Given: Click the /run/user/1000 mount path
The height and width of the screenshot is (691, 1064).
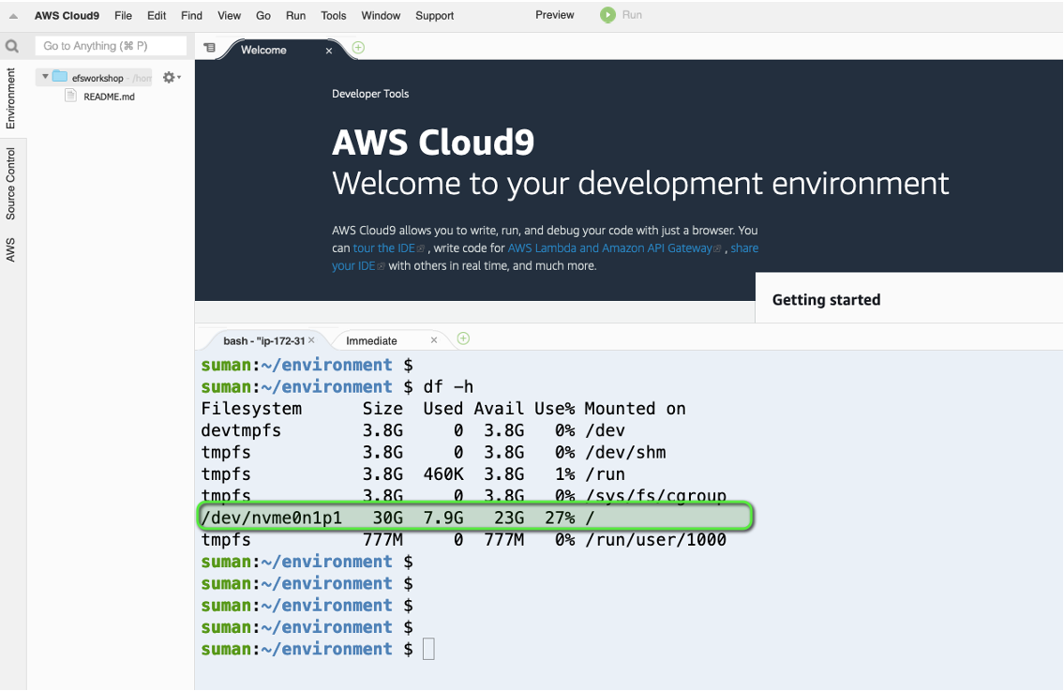Looking at the screenshot, I should (655, 540).
